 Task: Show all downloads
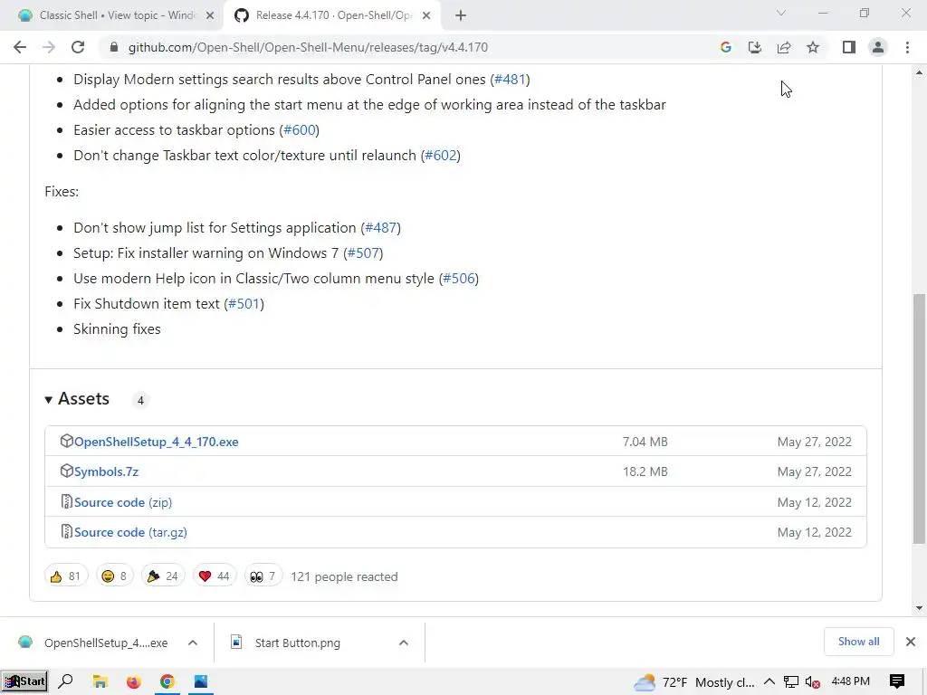(x=858, y=642)
